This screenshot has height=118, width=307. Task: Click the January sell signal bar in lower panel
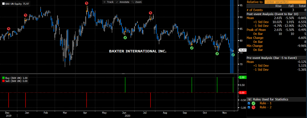26,100
